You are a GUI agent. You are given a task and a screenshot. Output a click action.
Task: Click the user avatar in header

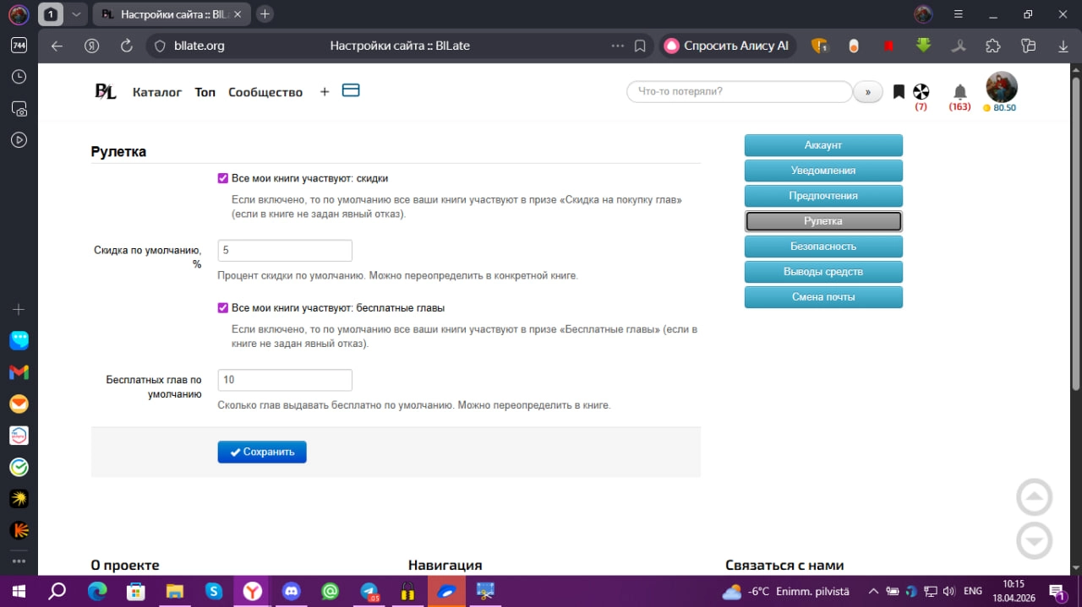pyautogui.click(x=1002, y=87)
